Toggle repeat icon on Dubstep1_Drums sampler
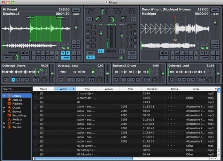The height and width of the screenshot is (161, 223). point(42,70)
